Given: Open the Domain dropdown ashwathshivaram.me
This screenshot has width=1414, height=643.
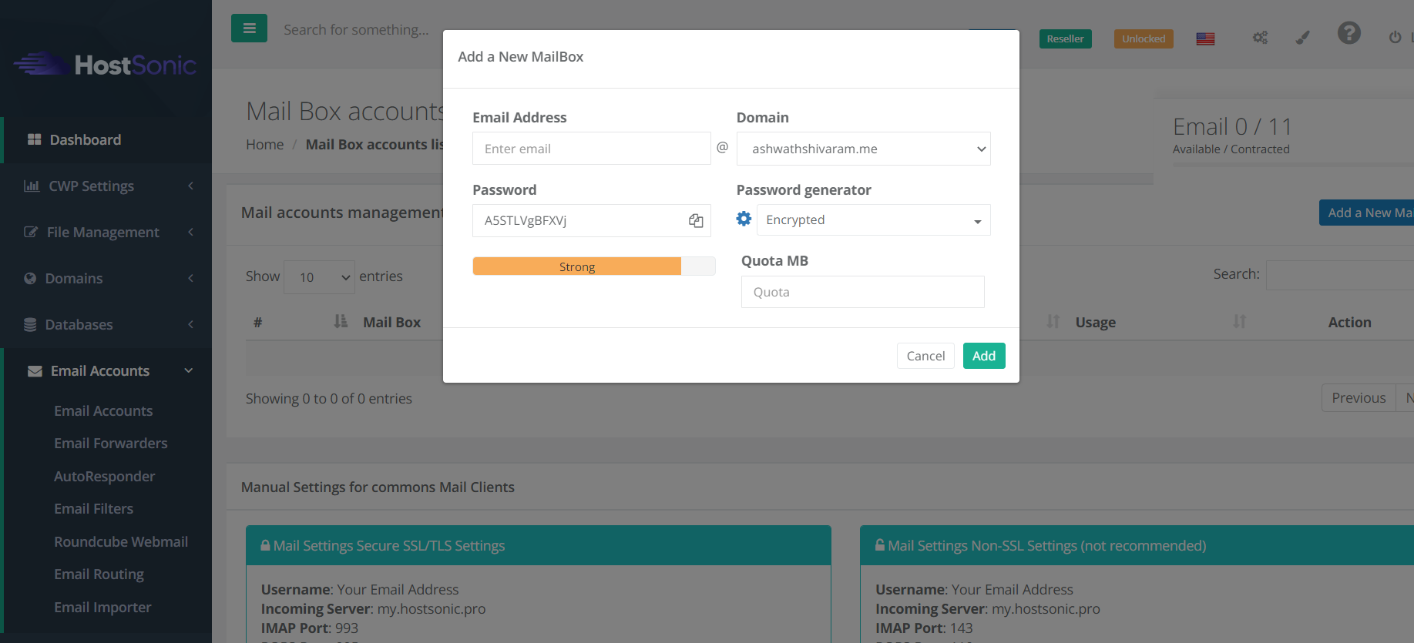Looking at the screenshot, I should tap(863, 149).
